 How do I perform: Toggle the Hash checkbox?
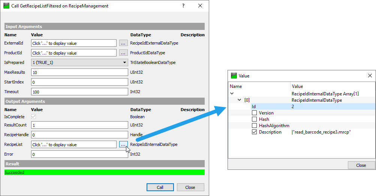pos(255,119)
